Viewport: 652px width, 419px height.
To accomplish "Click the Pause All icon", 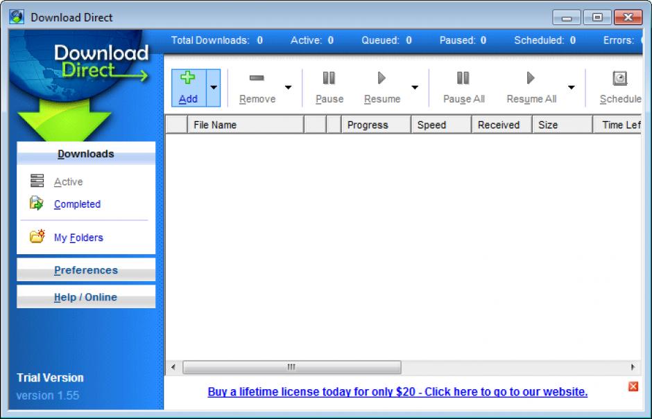I will (463, 78).
